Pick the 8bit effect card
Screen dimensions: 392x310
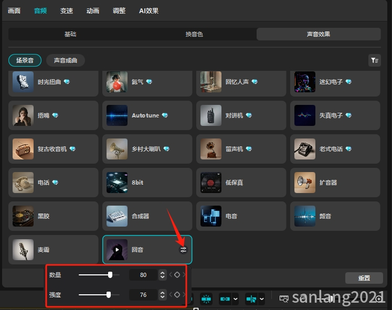pos(147,183)
